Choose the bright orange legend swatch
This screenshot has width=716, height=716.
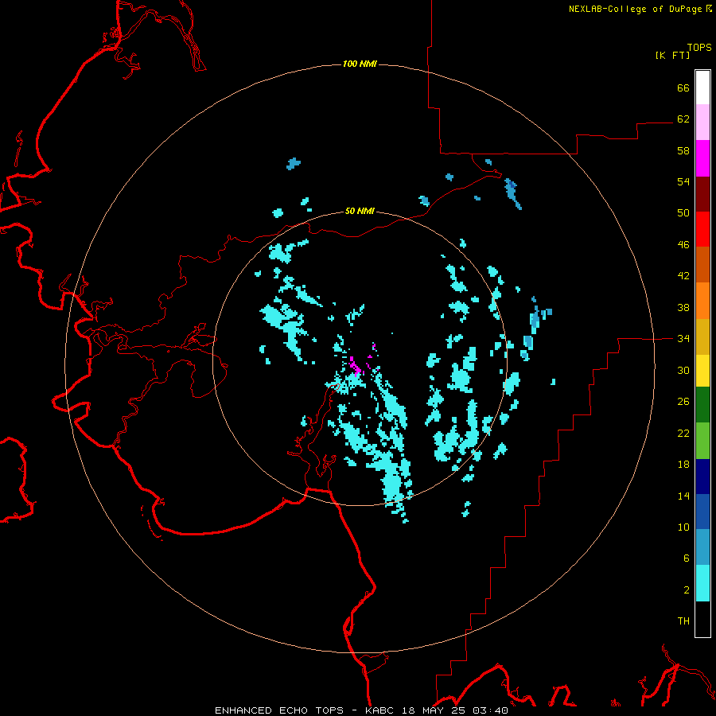[702, 301]
